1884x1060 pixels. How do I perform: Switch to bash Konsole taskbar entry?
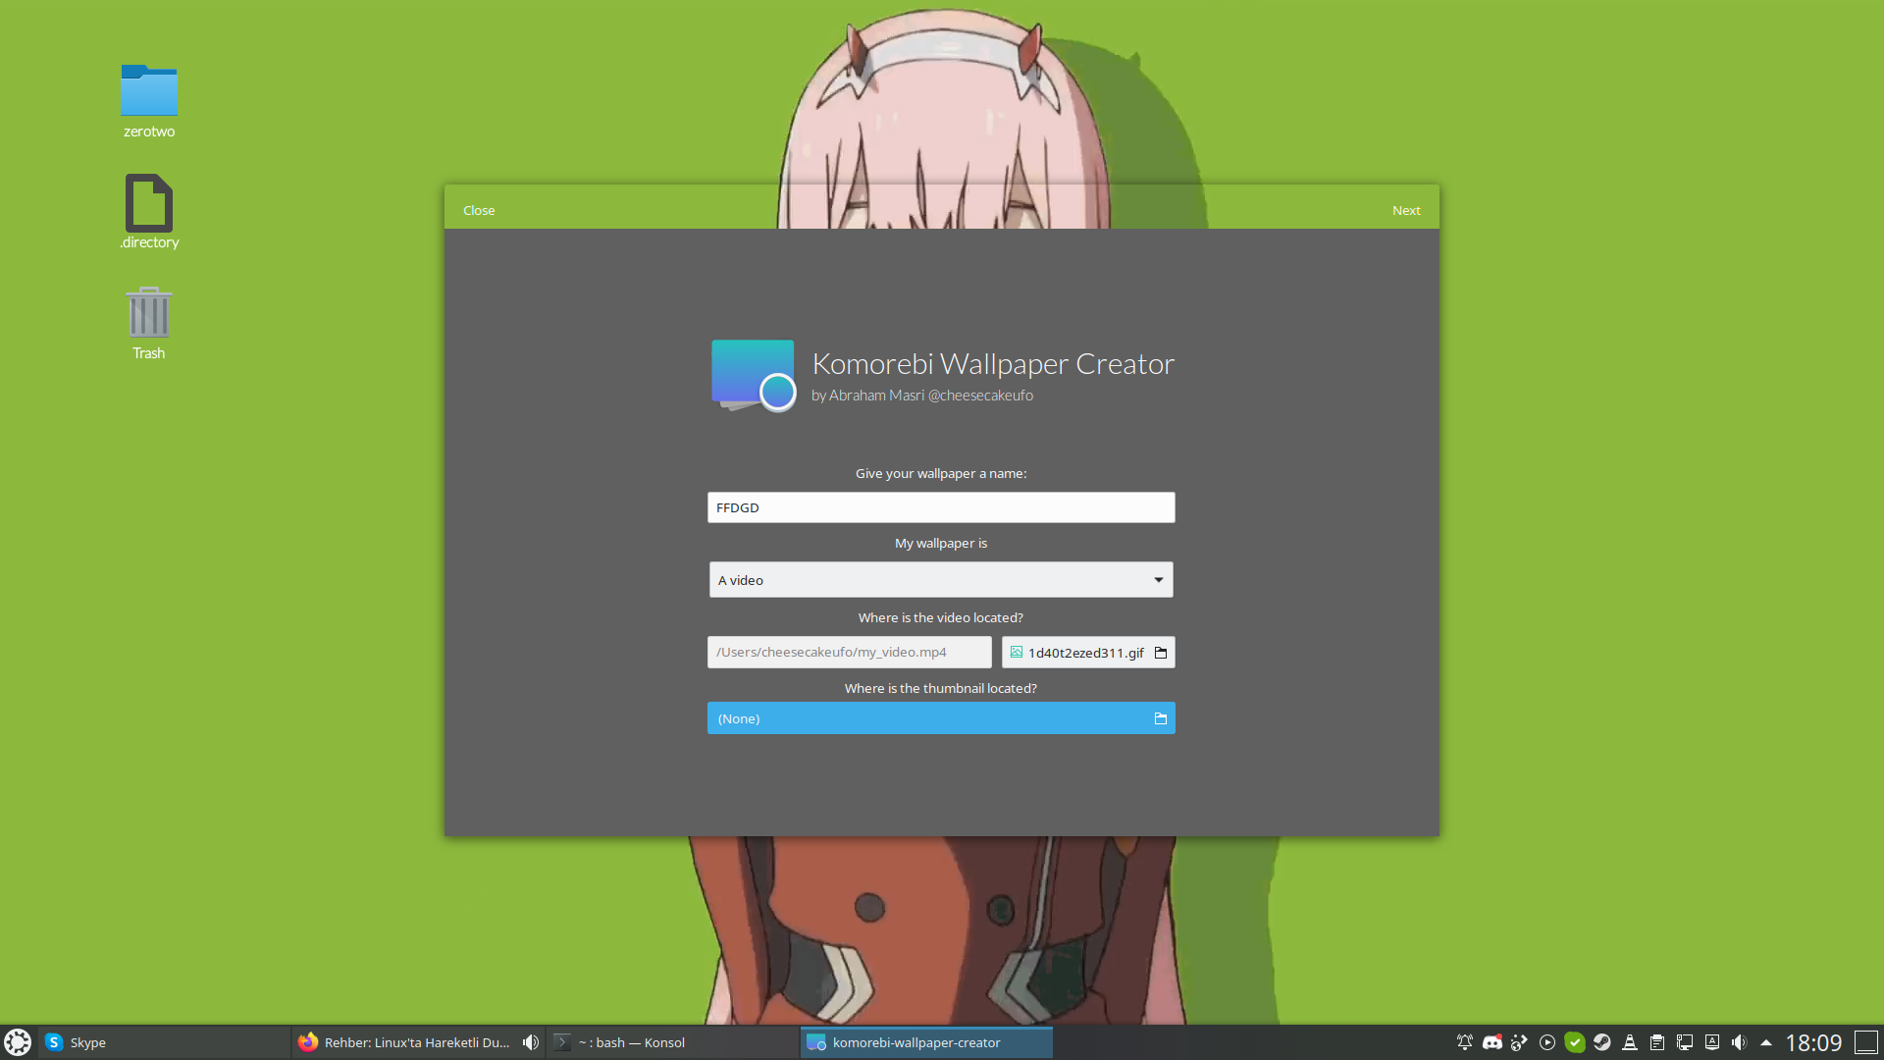(x=630, y=1042)
